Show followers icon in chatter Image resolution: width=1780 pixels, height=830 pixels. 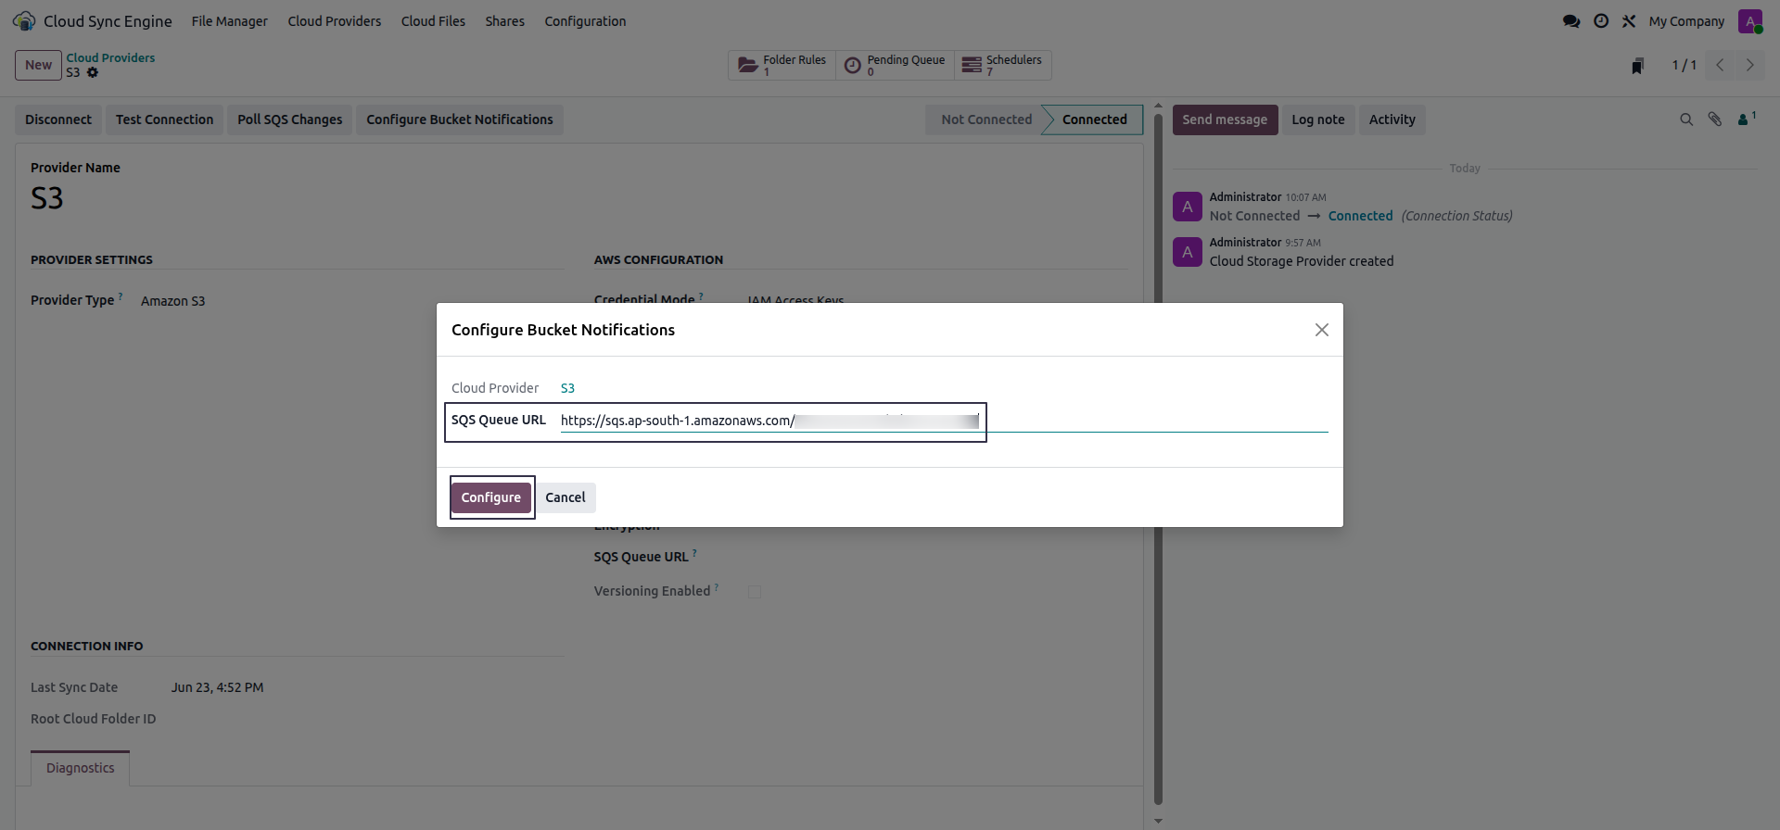tap(1746, 119)
